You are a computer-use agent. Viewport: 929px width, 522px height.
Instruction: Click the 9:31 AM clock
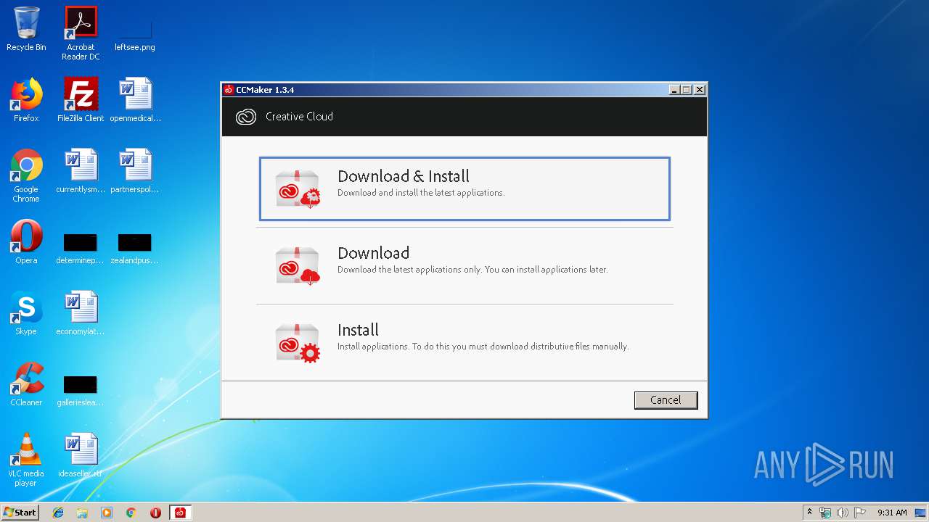(x=892, y=513)
